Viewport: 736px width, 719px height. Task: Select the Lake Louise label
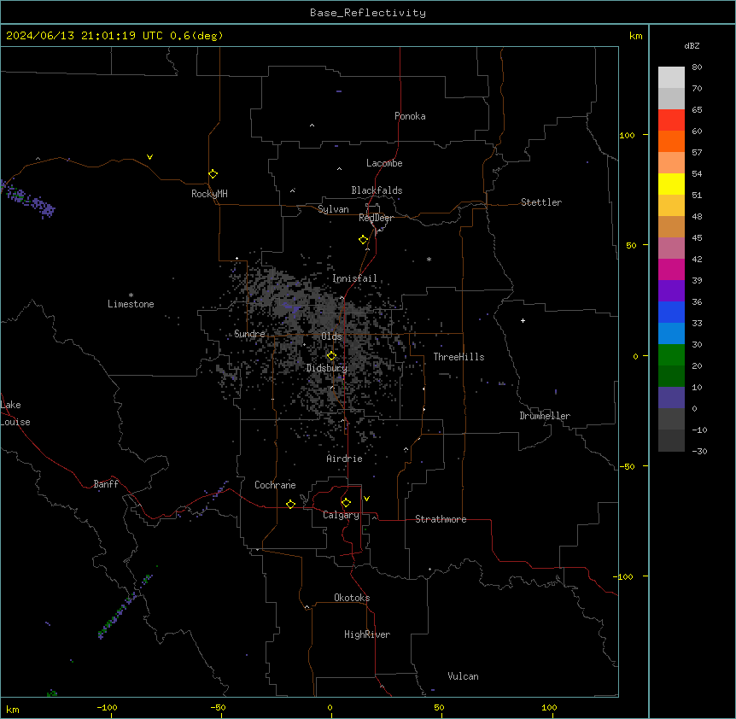(15, 413)
